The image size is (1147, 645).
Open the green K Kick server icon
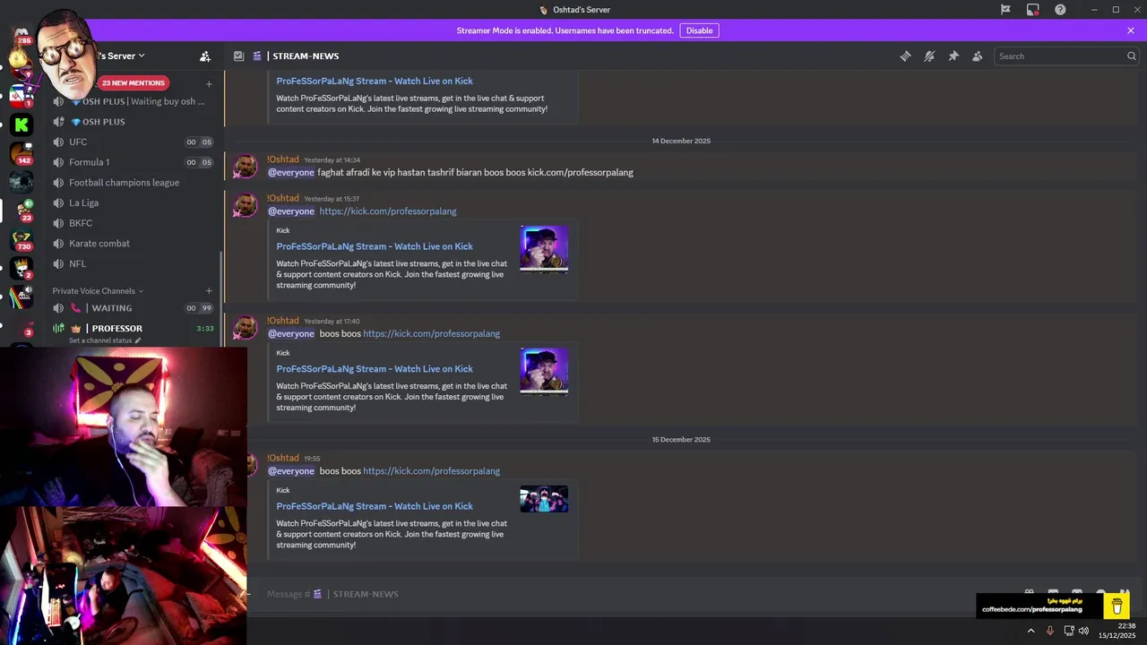pos(22,125)
